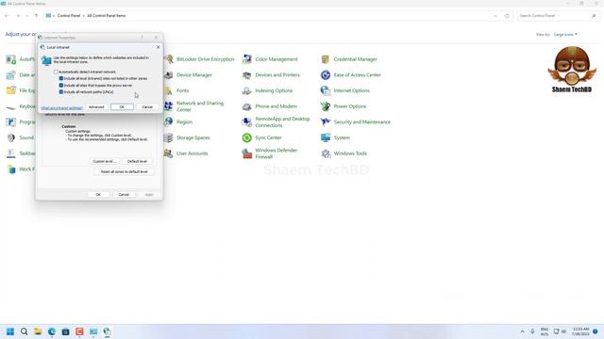The image size is (604, 339).
Task: Click Cancel at bottom of Internet Properties
Action: pos(124,195)
